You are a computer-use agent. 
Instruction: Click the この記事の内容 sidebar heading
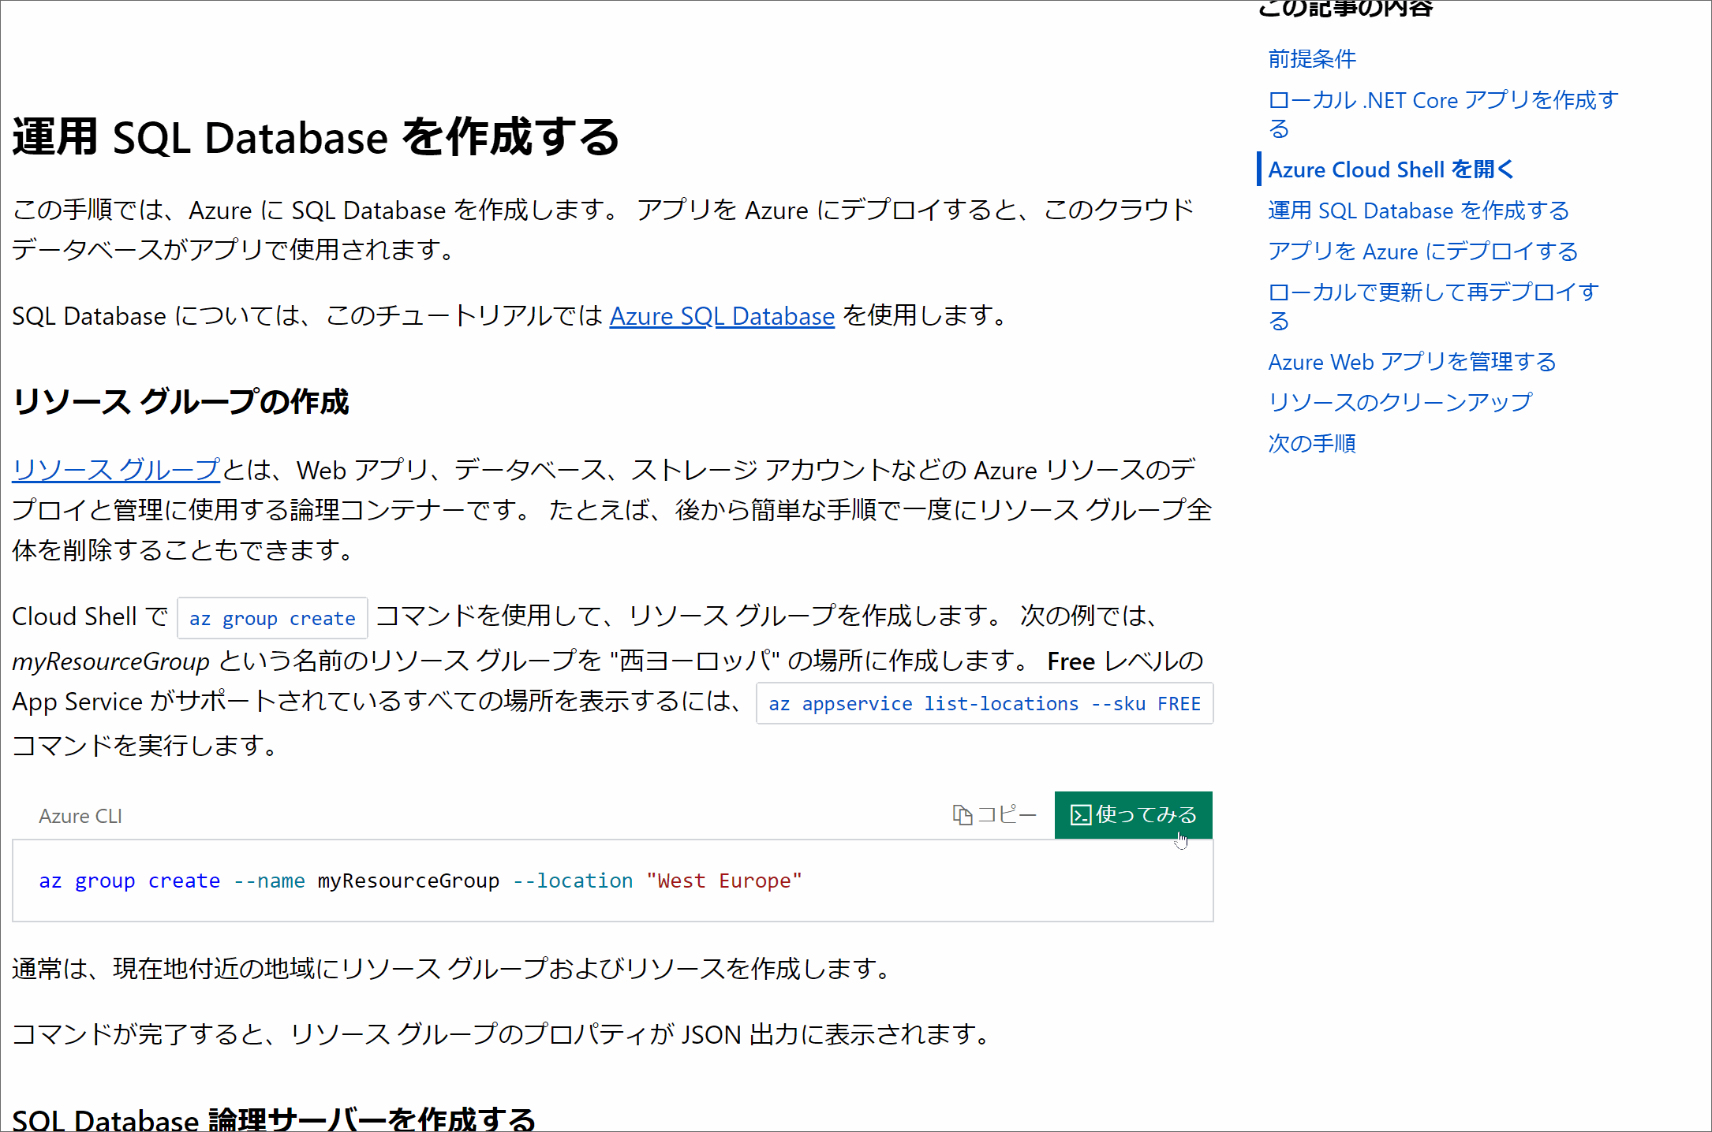pos(1346,9)
